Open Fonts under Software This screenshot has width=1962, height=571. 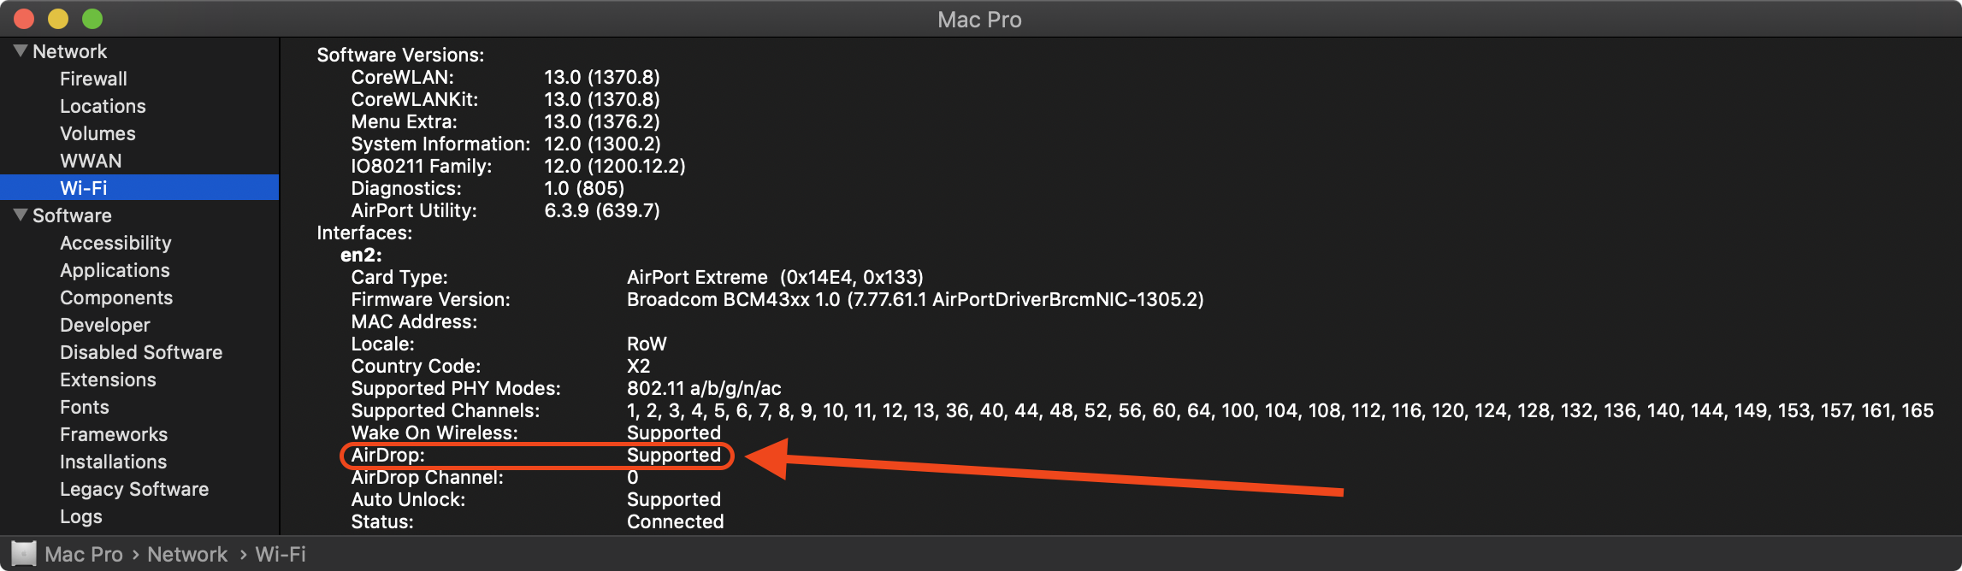pyautogui.click(x=85, y=407)
